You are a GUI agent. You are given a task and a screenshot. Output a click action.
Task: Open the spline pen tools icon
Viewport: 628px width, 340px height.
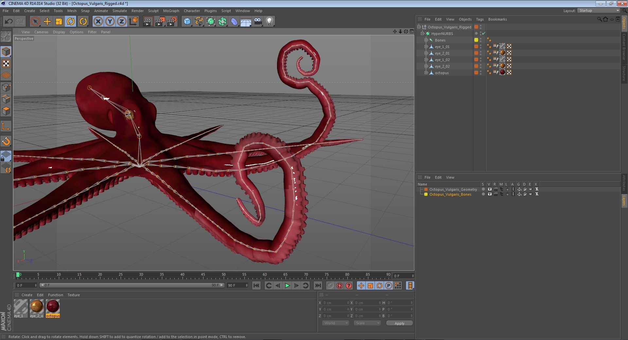pyautogui.click(x=199, y=22)
